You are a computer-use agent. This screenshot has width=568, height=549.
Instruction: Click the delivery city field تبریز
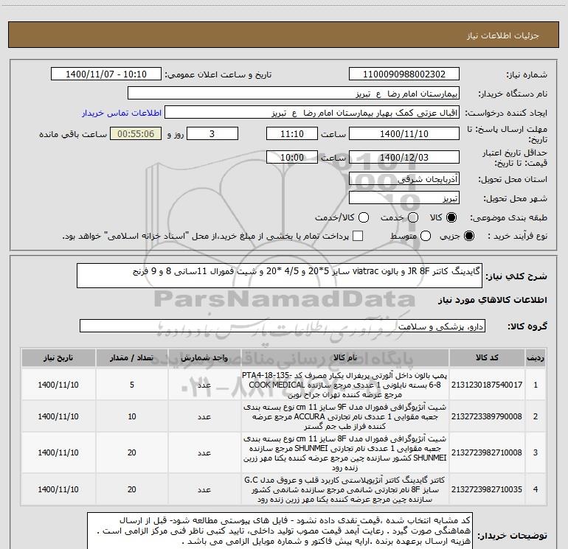pos(404,198)
